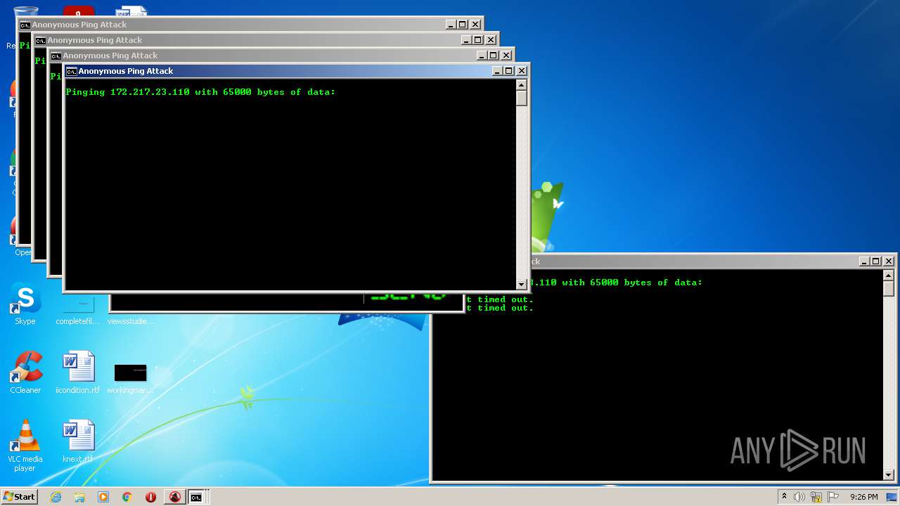Maximize the second Anonymous Ping Attack window

[x=494, y=56]
